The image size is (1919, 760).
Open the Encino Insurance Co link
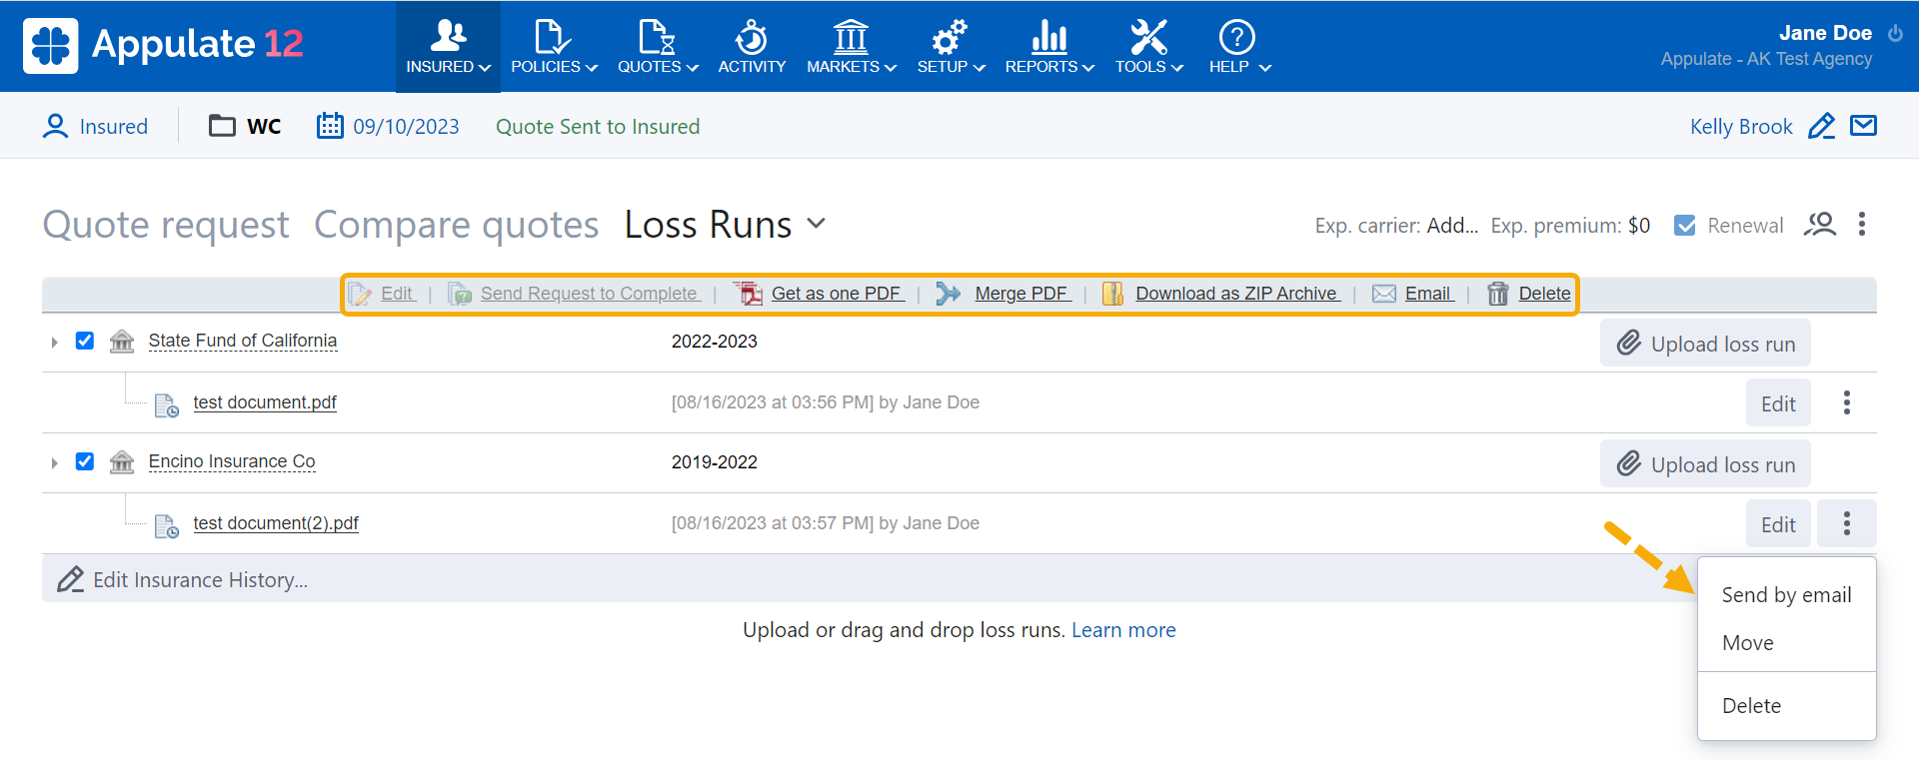(232, 461)
